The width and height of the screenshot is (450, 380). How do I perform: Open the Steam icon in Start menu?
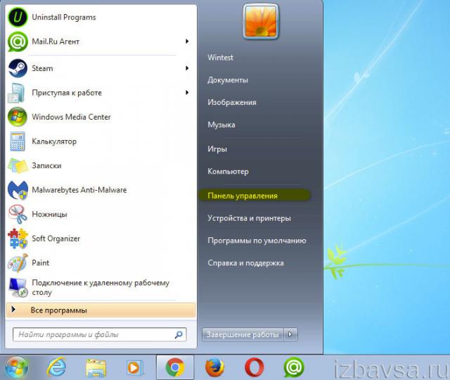pos(18,68)
